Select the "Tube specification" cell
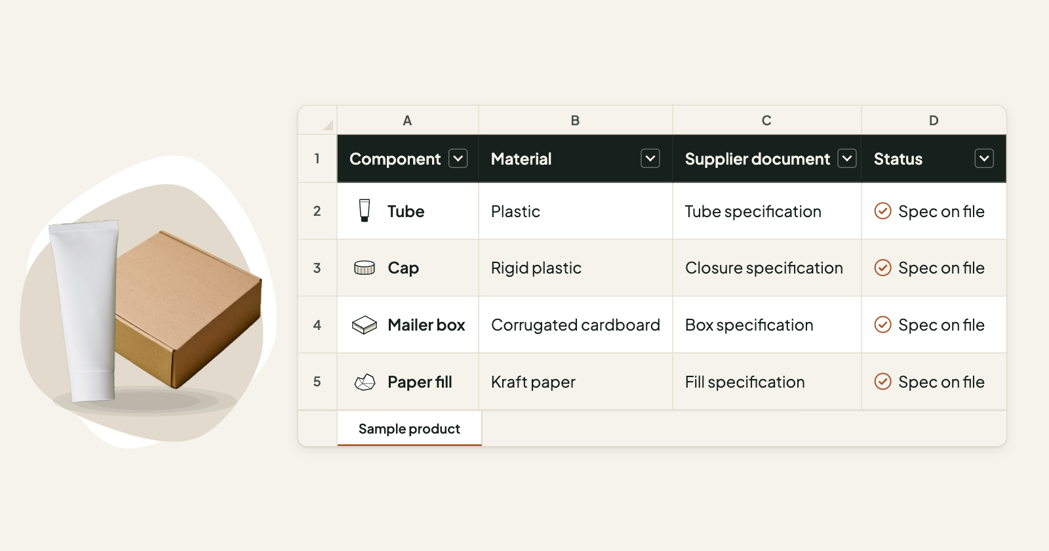The image size is (1049, 551). [767, 211]
